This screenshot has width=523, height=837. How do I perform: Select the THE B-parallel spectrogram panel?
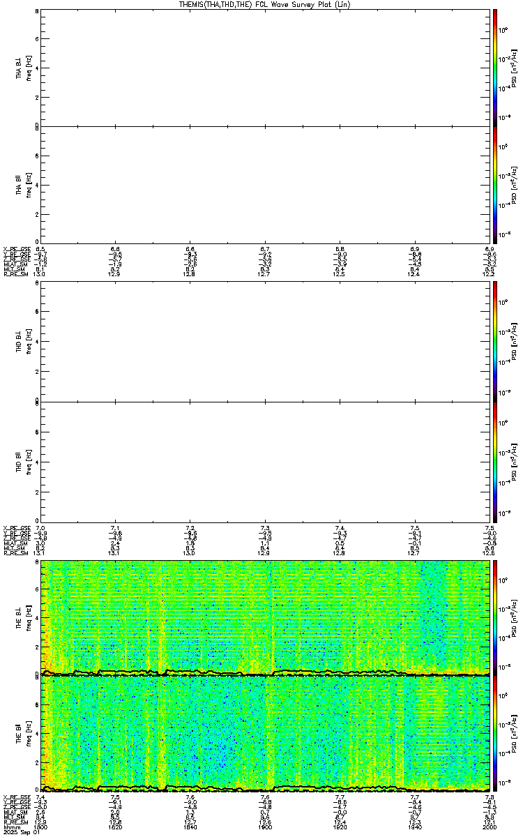[264, 733]
